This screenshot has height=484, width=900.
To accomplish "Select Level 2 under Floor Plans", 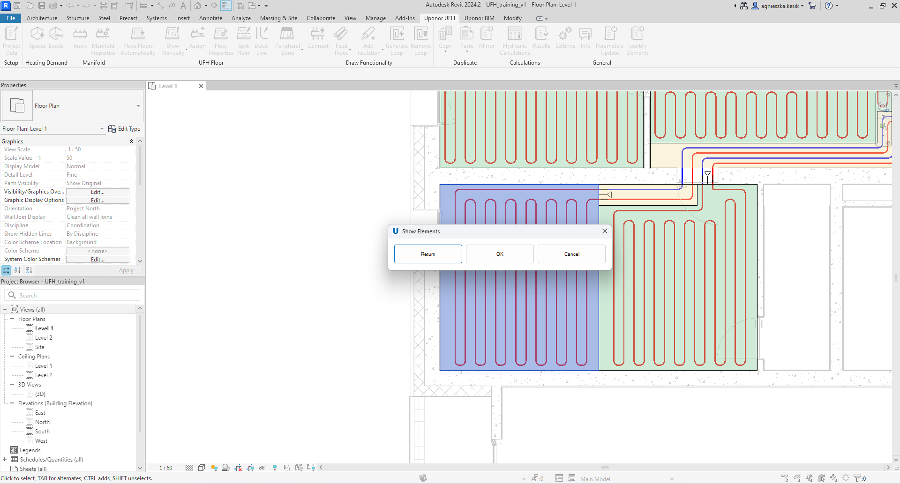I will pyautogui.click(x=44, y=338).
